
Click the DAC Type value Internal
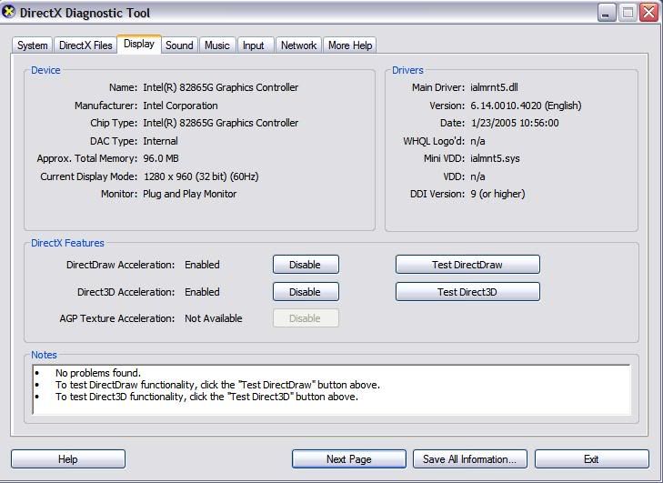tap(160, 141)
